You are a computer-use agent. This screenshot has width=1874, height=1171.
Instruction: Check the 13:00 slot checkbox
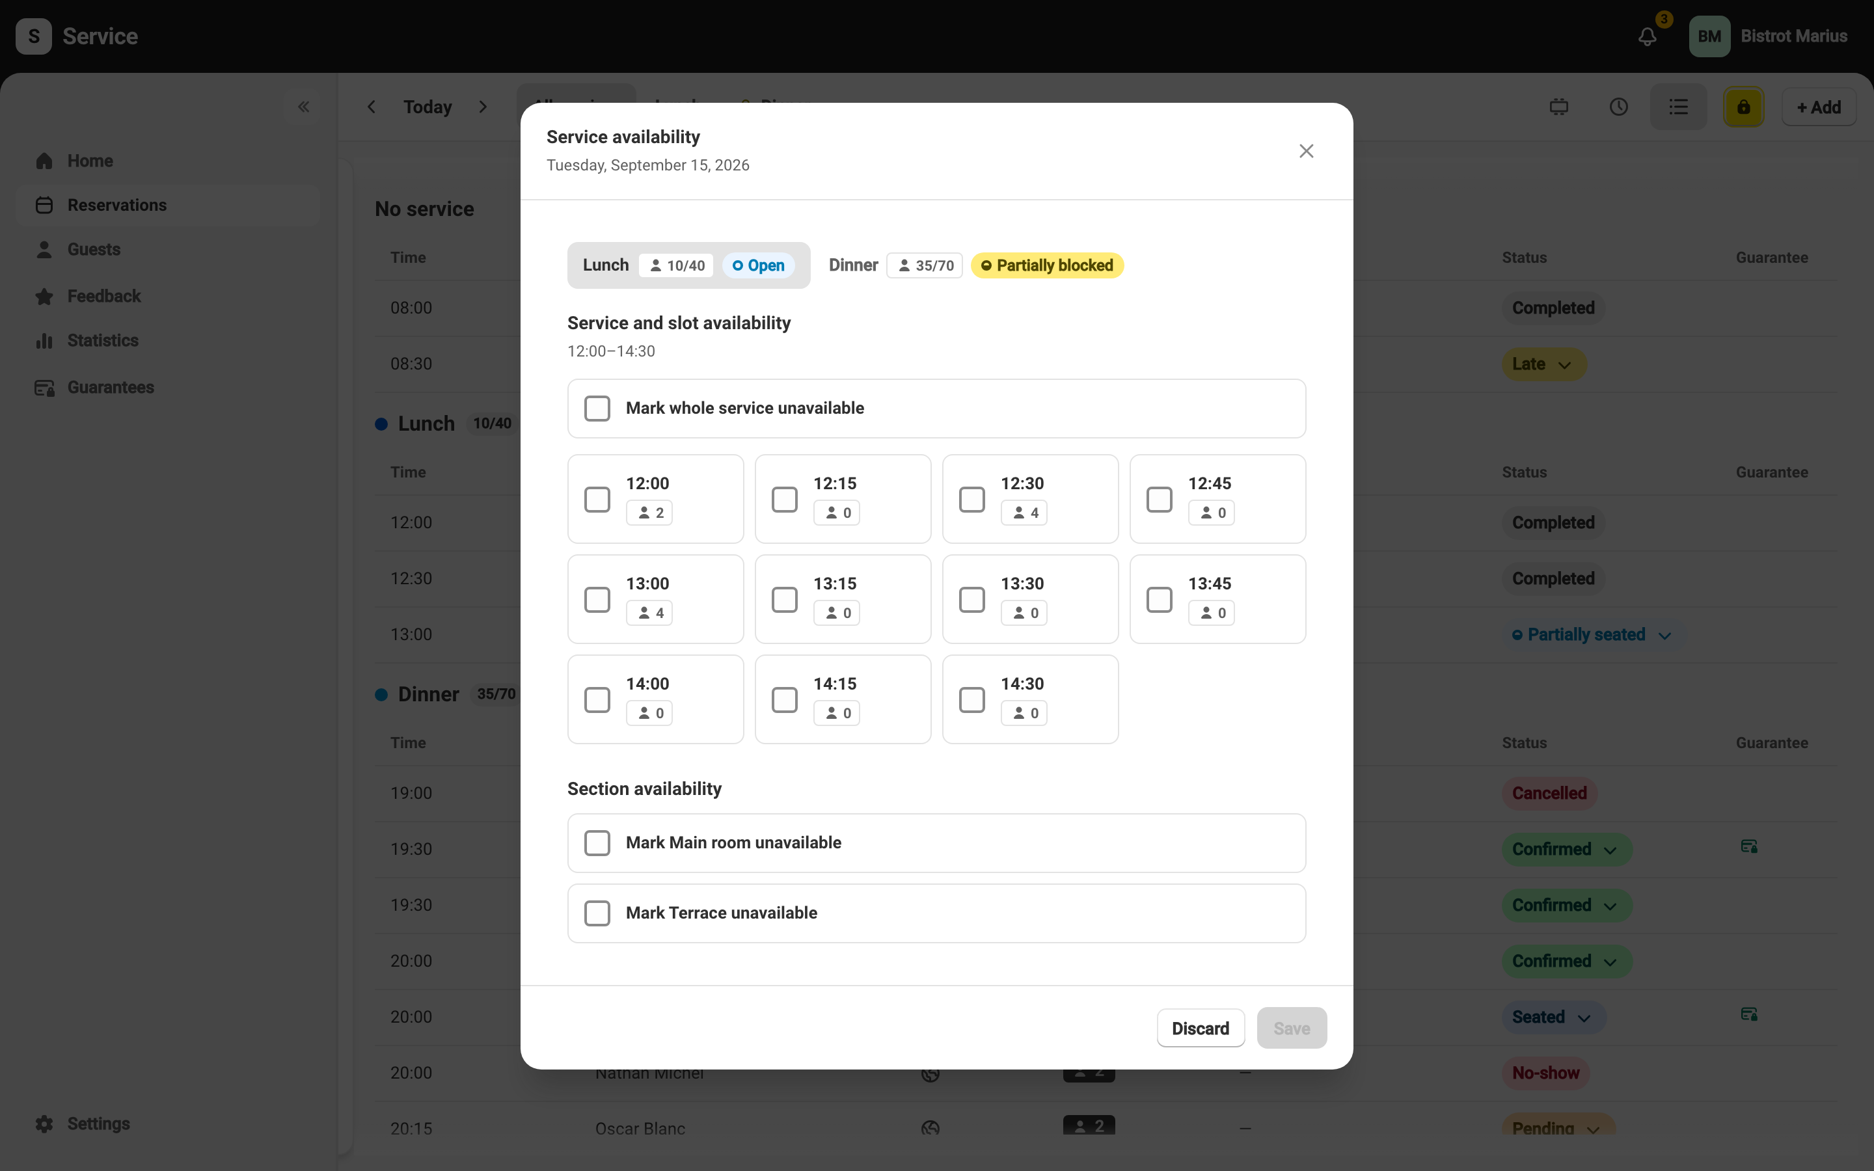pyautogui.click(x=597, y=599)
